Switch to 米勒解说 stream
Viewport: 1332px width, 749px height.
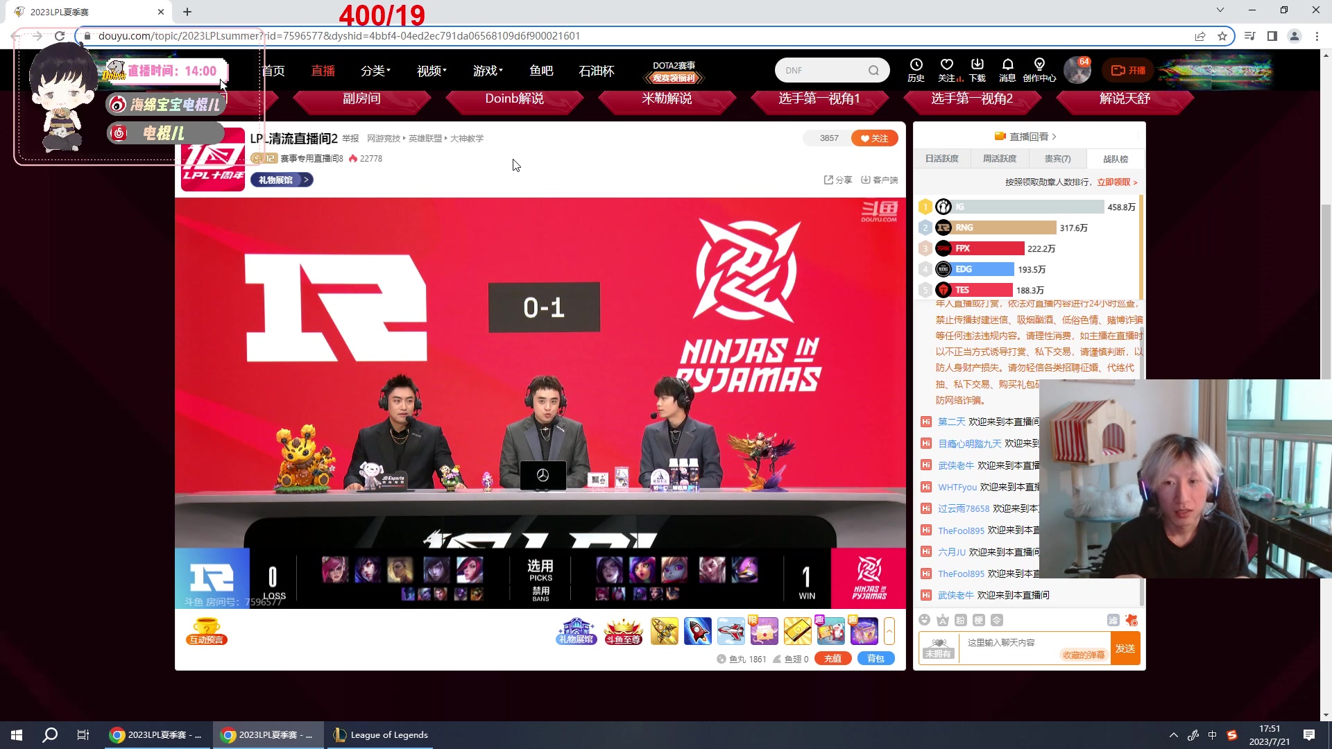coord(667,98)
